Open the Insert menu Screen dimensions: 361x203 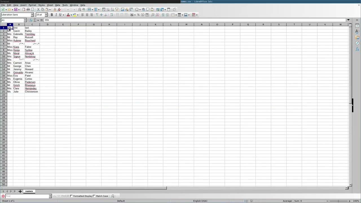(x=23, y=5)
